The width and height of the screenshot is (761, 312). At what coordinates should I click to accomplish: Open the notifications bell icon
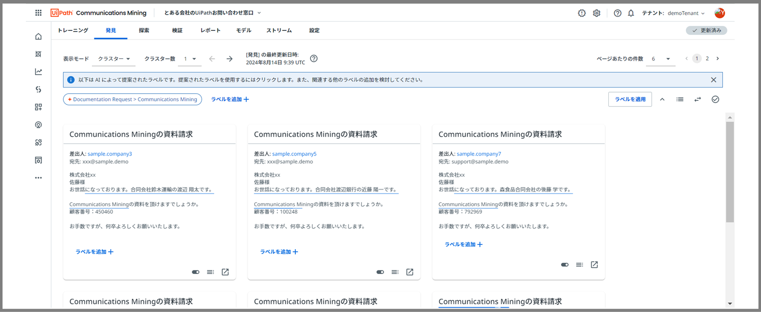pos(631,13)
